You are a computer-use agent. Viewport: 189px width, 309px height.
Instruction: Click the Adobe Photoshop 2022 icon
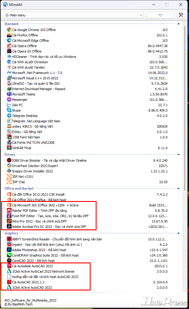coord(9,250)
